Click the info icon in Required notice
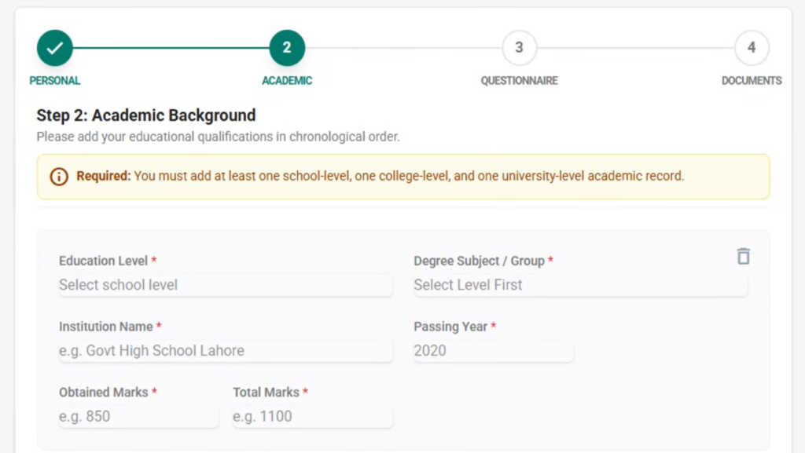The image size is (805, 453). coord(59,177)
